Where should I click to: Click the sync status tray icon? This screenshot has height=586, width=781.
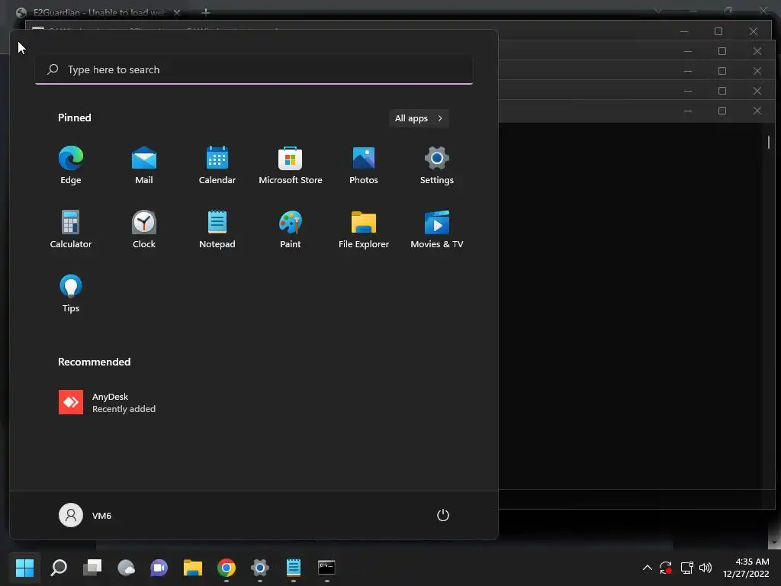[x=665, y=568]
